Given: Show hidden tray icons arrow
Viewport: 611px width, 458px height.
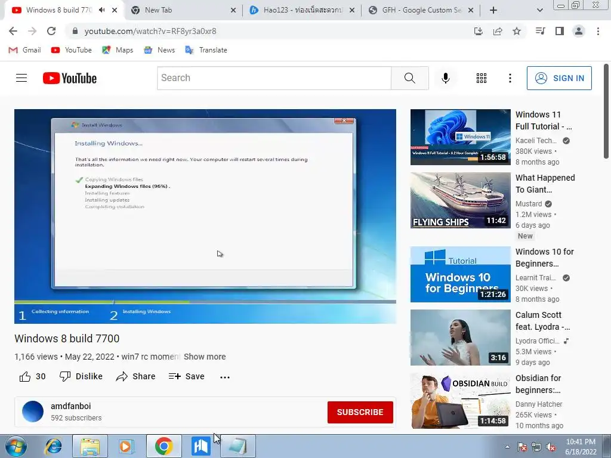Looking at the screenshot, I should 507,447.
